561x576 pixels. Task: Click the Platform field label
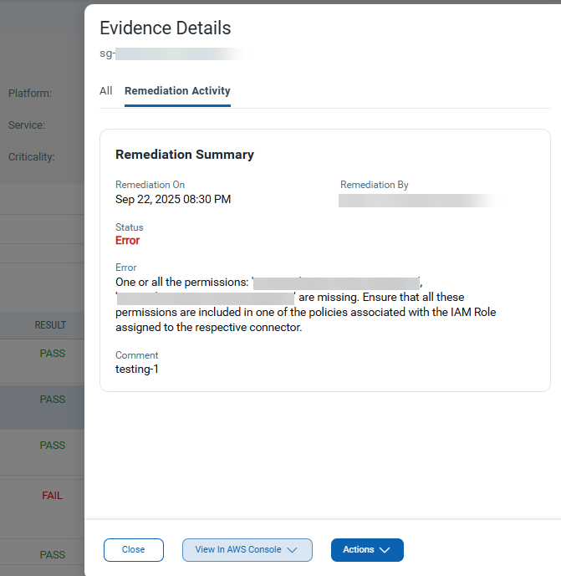coord(30,94)
